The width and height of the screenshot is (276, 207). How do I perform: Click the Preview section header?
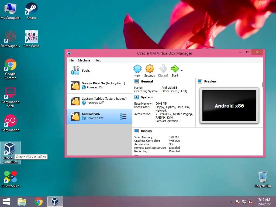pos(210,81)
